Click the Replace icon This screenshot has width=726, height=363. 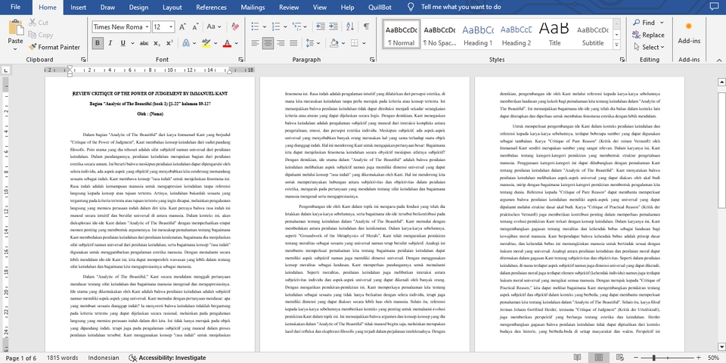pyautogui.click(x=637, y=35)
